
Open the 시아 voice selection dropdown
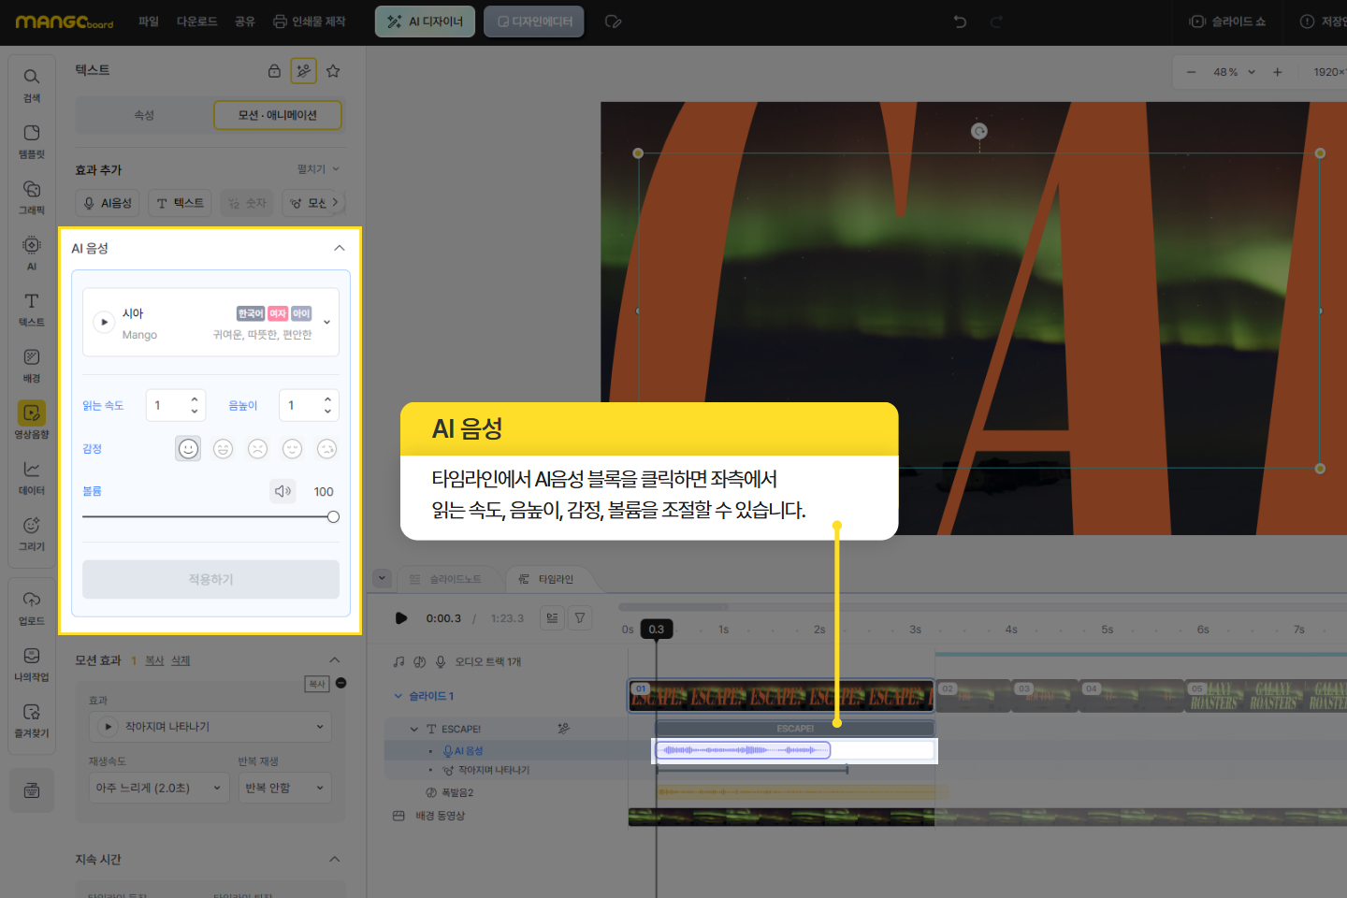point(326,323)
